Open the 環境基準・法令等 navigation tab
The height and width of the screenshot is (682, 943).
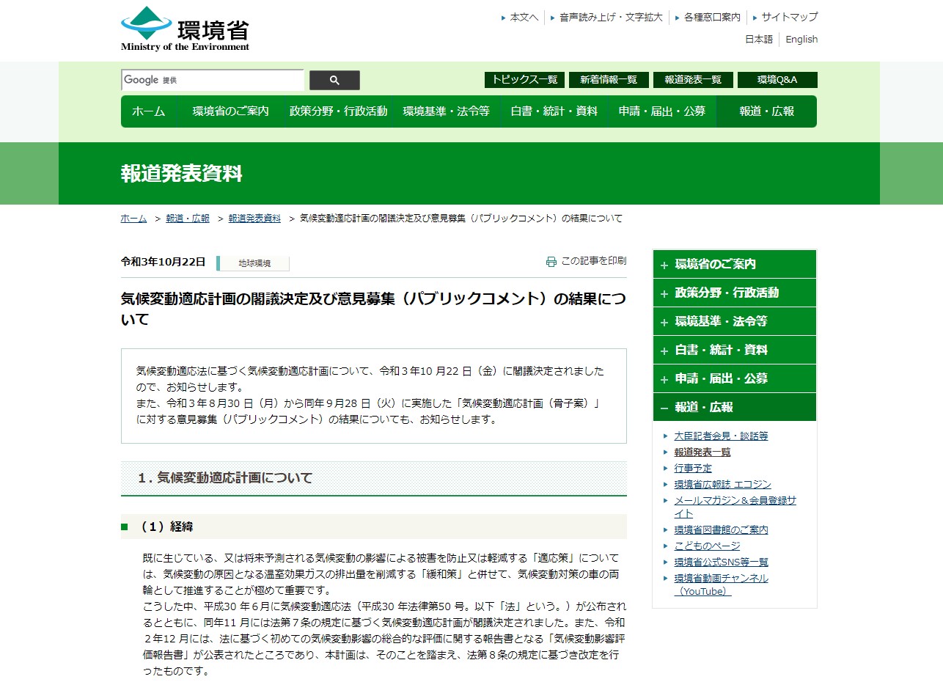click(x=447, y=111)
